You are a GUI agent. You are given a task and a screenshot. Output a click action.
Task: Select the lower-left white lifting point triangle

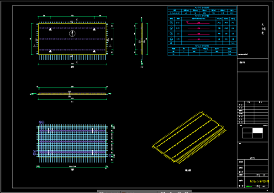click(x=50, y=51)
